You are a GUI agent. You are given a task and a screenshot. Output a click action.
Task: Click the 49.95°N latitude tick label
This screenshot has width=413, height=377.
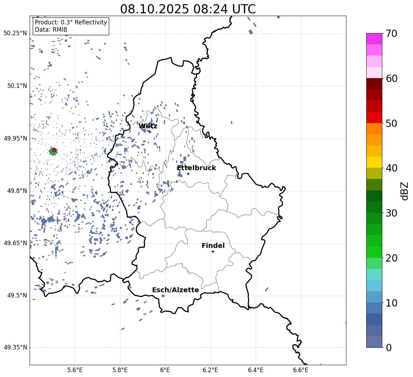[x=15, y=138]
